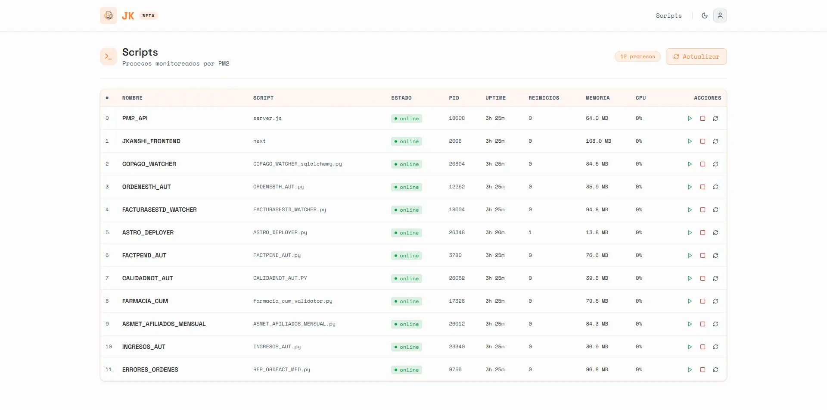Stop the INGRESOS_AUT process
This screenshot has height=410, width=827.
pyautogui.click(x=703, y=347)
